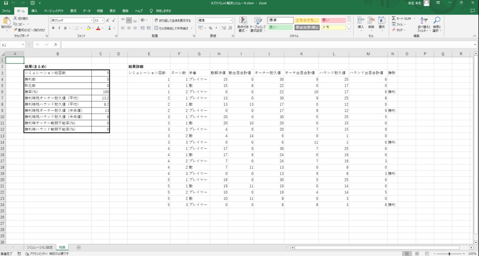Click オート SUM button

pos(402,19)
